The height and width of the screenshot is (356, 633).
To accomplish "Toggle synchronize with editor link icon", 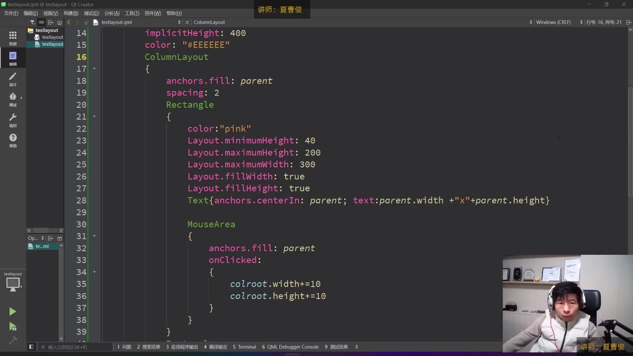I will coord(42,22).
